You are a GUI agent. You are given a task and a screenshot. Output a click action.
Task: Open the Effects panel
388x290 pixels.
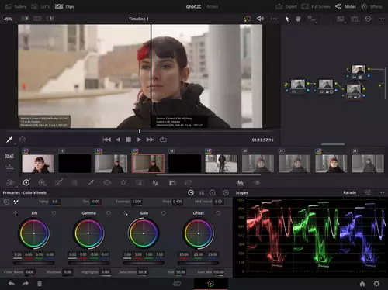click(x=372, y=6)
